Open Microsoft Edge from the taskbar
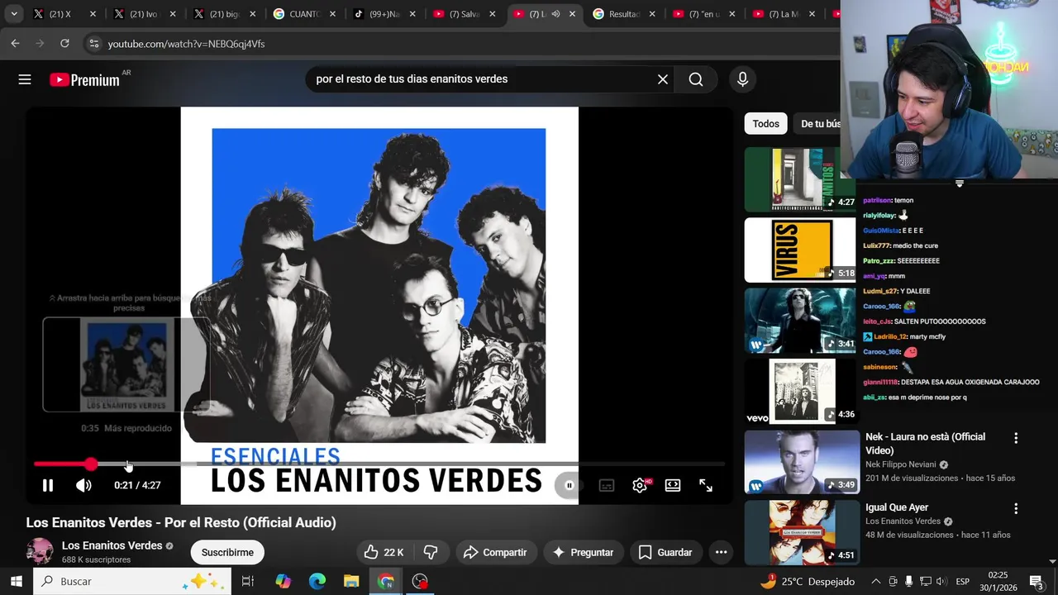 (317, 581)
